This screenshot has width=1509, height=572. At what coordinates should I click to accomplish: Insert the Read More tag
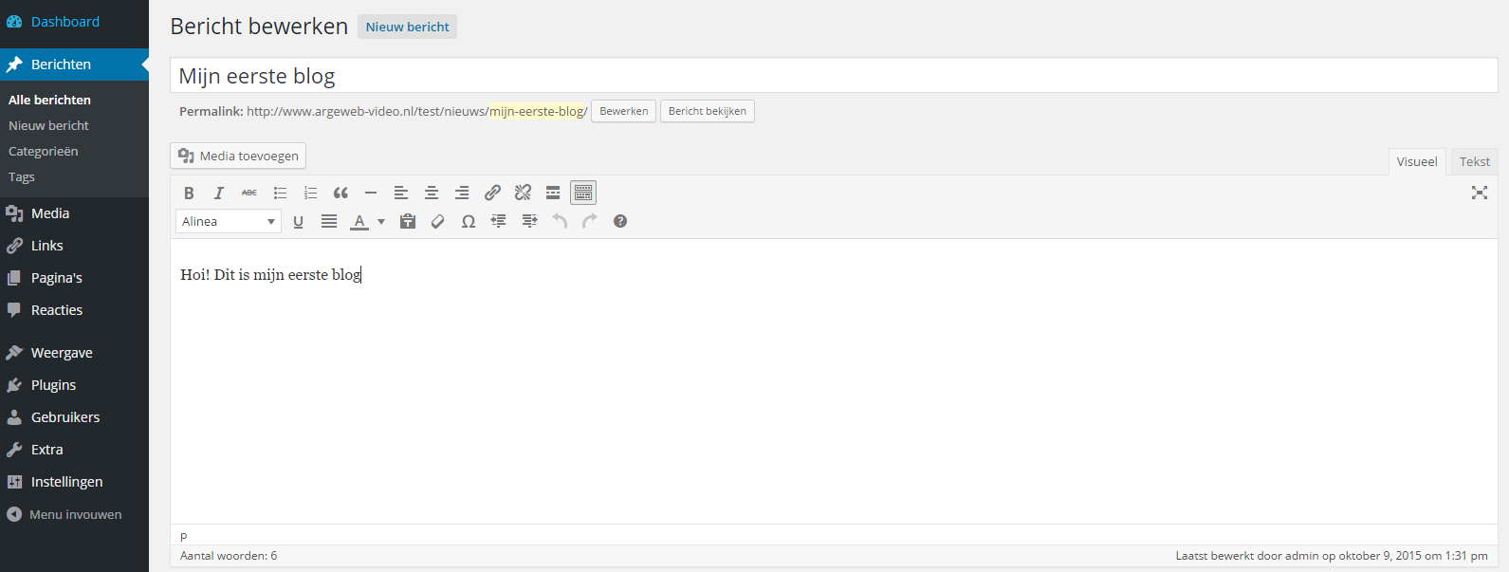click(553, 193)
